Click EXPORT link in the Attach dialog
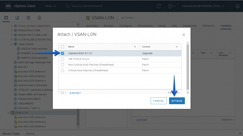The width and height of the screenshot is (243, 136). [x=75, y=93]
